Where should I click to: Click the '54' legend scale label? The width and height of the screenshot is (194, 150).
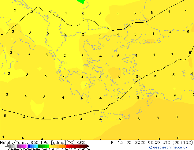88,149
